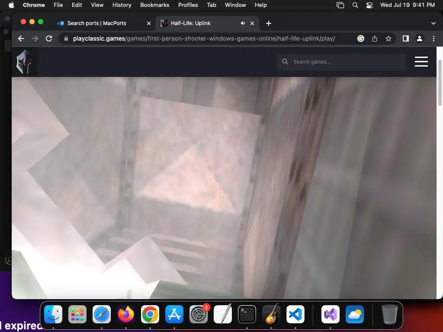The height and width of the screenshot is (332, 443).
Task: Open Control Center in the menu bar
Action: [369, 5]
